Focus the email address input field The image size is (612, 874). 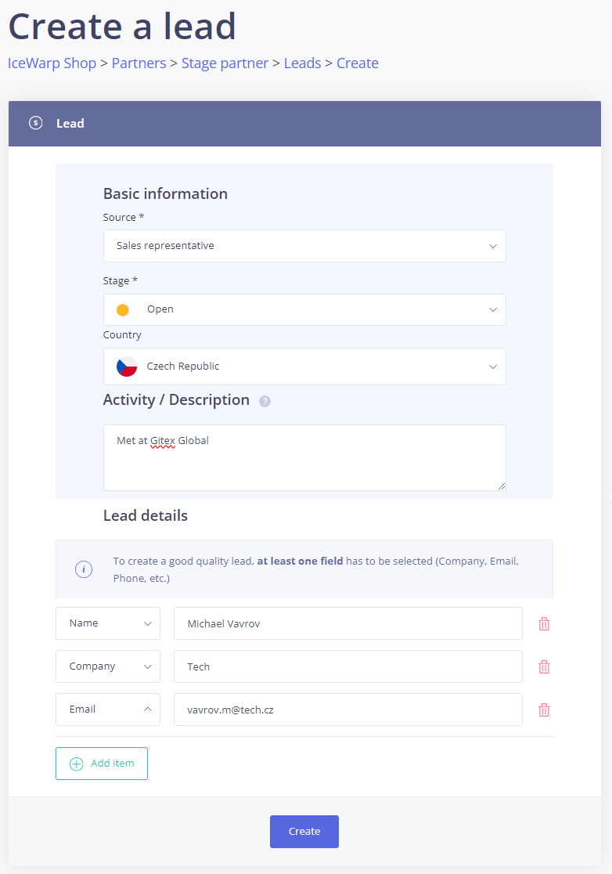coord(347,710)
